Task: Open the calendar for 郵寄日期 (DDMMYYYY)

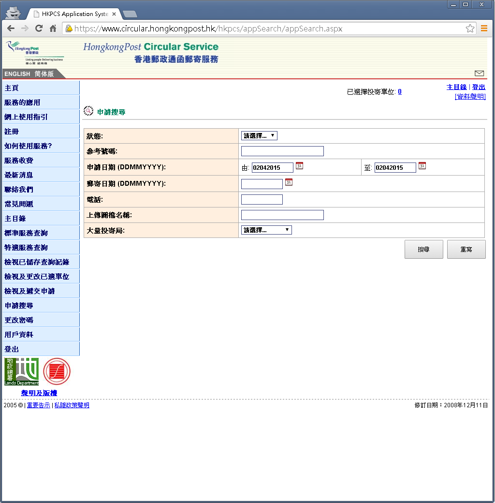Action: 288,183
